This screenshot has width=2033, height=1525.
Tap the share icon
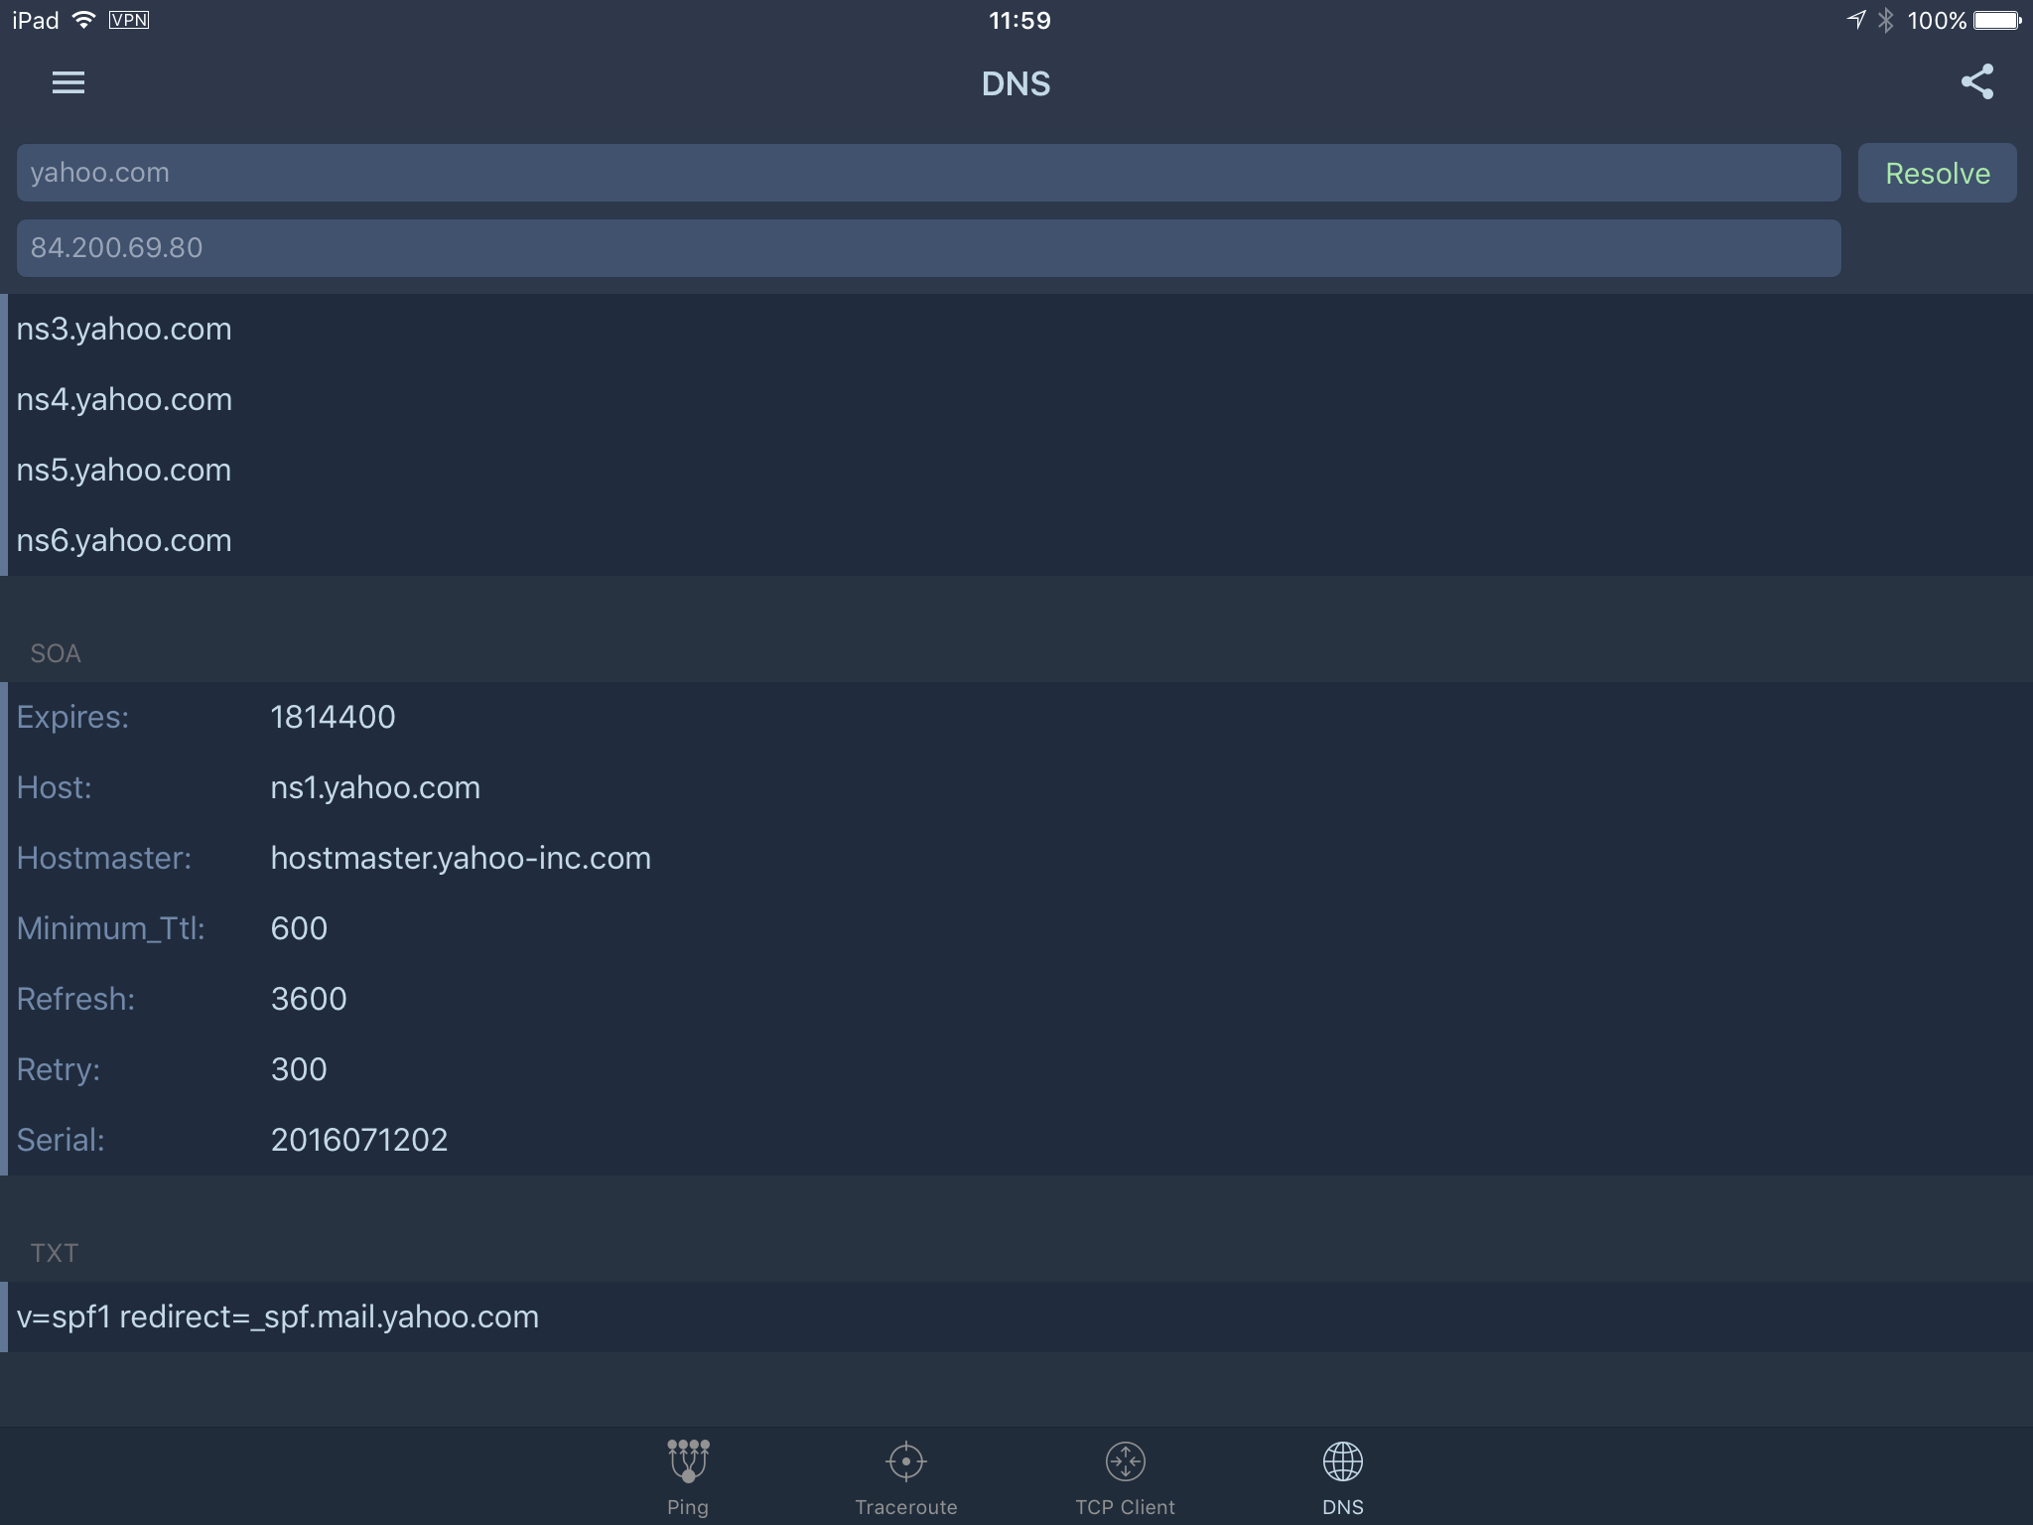point(1976,82)
